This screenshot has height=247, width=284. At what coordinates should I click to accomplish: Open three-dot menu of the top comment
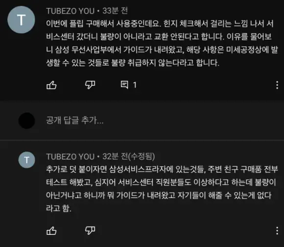click(277, 85)
